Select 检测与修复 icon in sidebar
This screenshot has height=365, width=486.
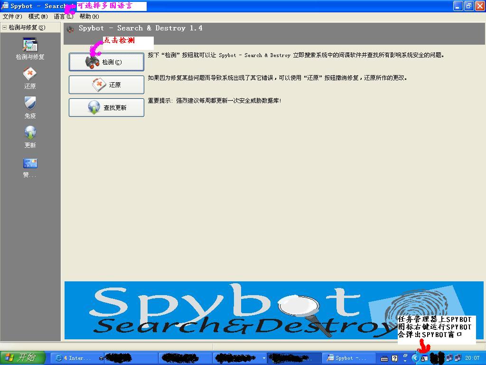tap(30, 48)
